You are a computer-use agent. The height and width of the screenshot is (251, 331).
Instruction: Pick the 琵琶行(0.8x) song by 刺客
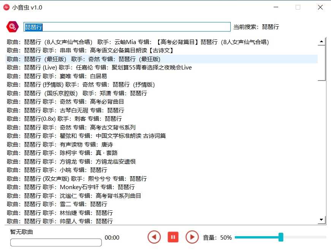162,119
